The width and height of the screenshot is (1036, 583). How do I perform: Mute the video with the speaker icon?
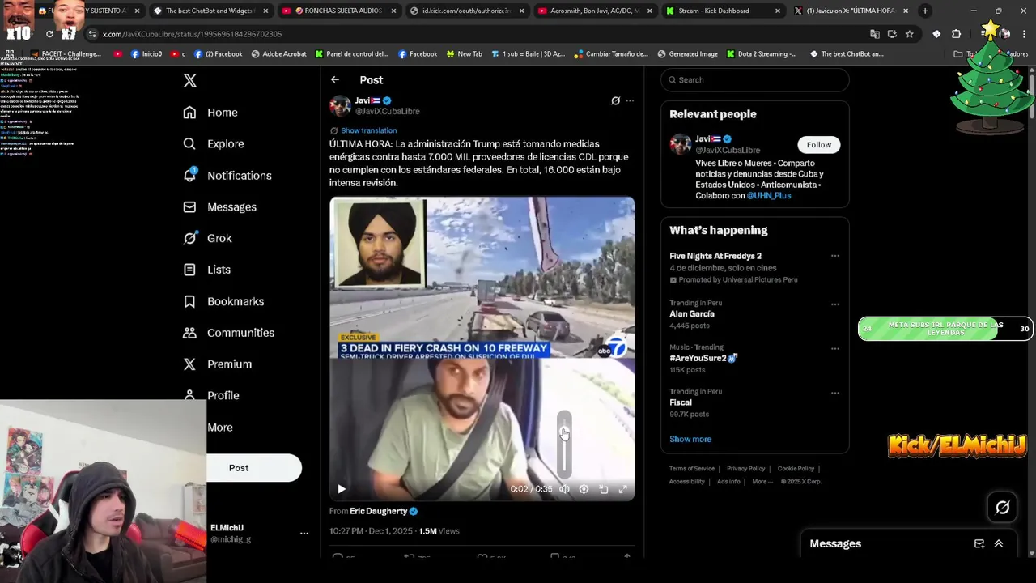click(x=564, y=489)
